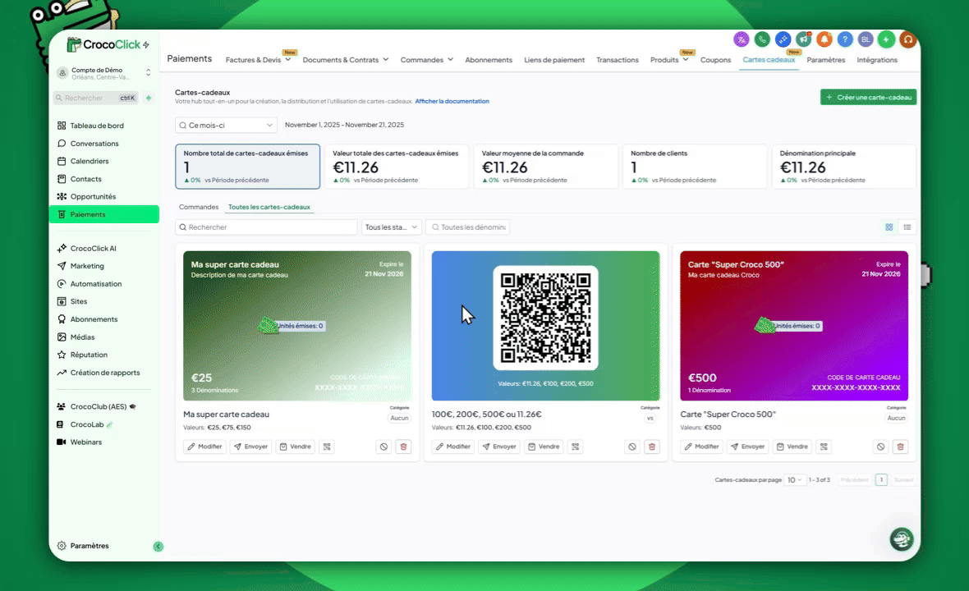Viewport: 969px width, 591px height.
Task: Open the cards per page dropdown
Action: point(794,480)
